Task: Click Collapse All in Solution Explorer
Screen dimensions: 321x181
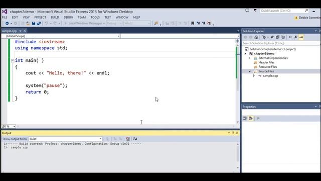Action: [277, 37]
